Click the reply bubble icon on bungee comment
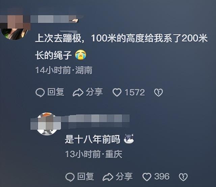Image resolution: width=216 pixels, height=187 pixels. (40, 92)
